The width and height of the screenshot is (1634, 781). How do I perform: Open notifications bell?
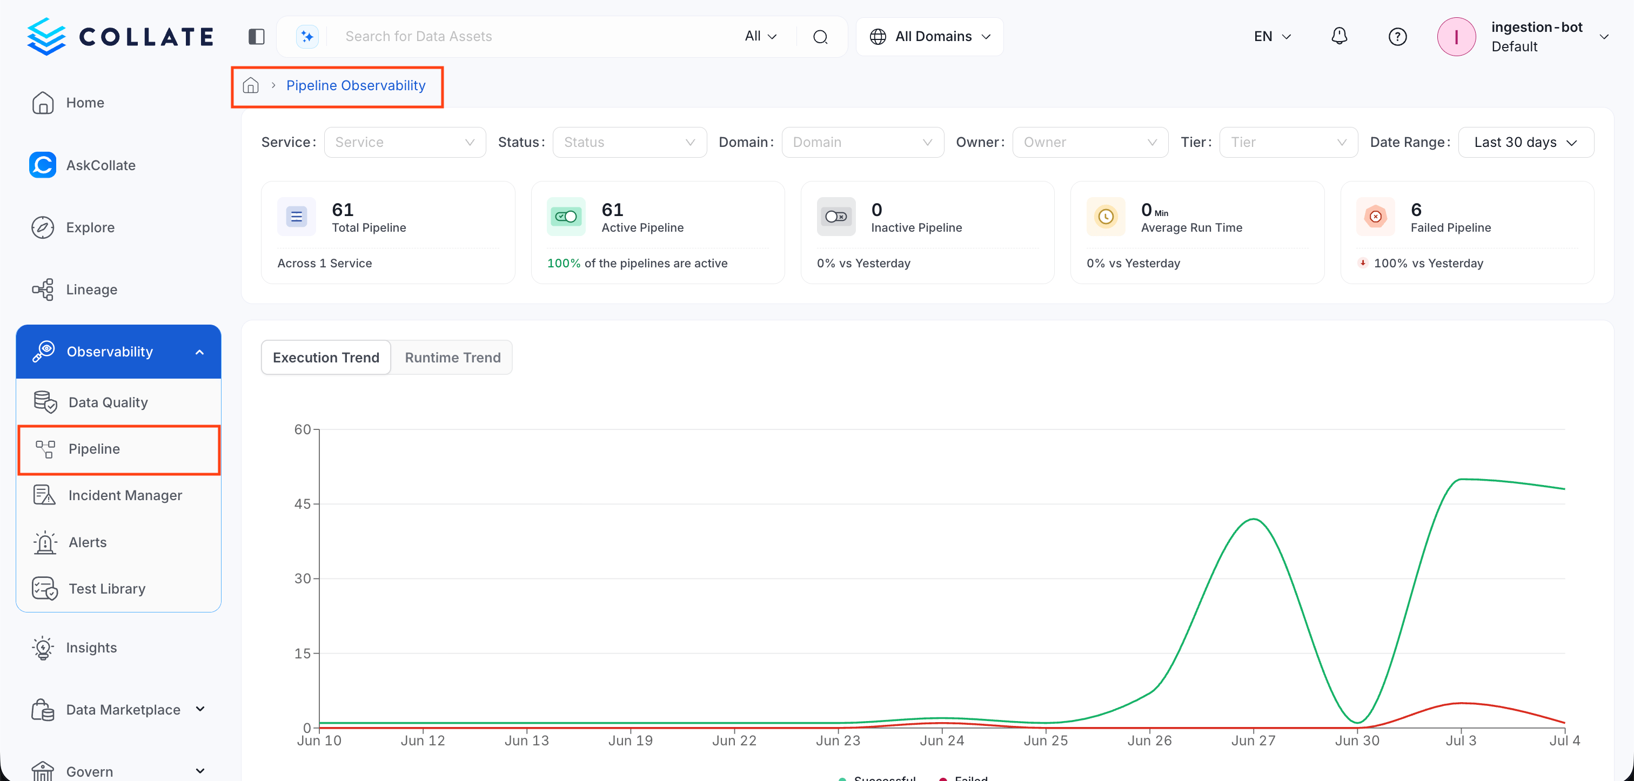tap(1338, 36)
